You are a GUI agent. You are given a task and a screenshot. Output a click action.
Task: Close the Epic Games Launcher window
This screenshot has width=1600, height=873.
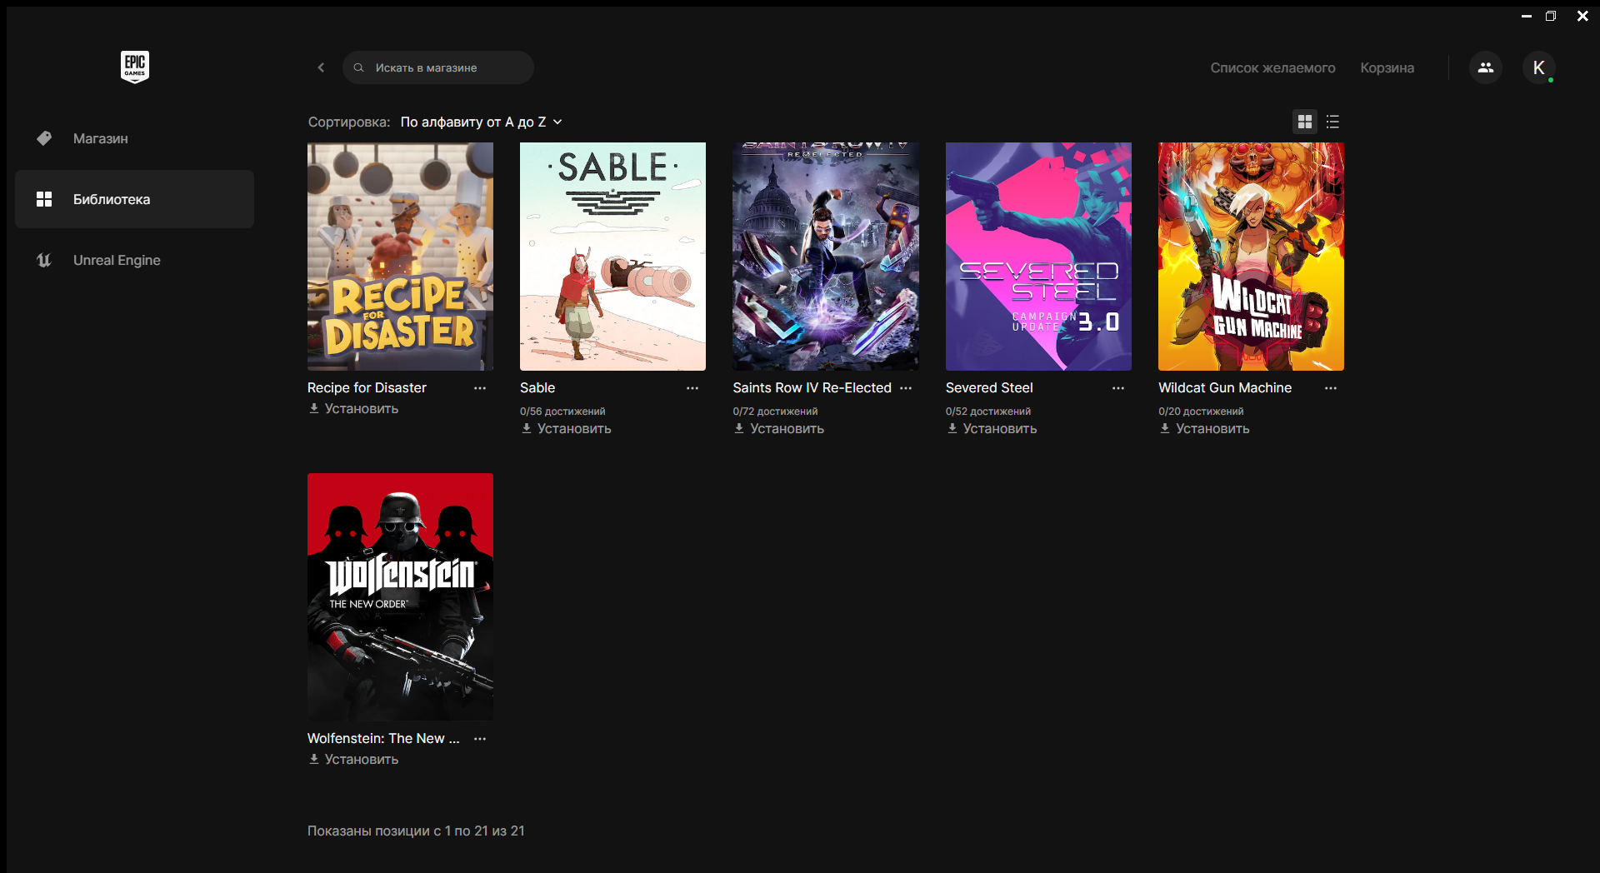(1582, 16)
